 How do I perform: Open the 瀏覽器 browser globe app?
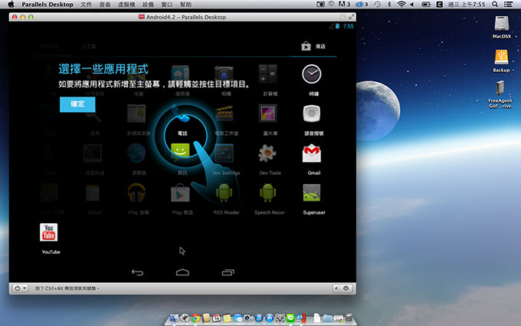[136, 153]
